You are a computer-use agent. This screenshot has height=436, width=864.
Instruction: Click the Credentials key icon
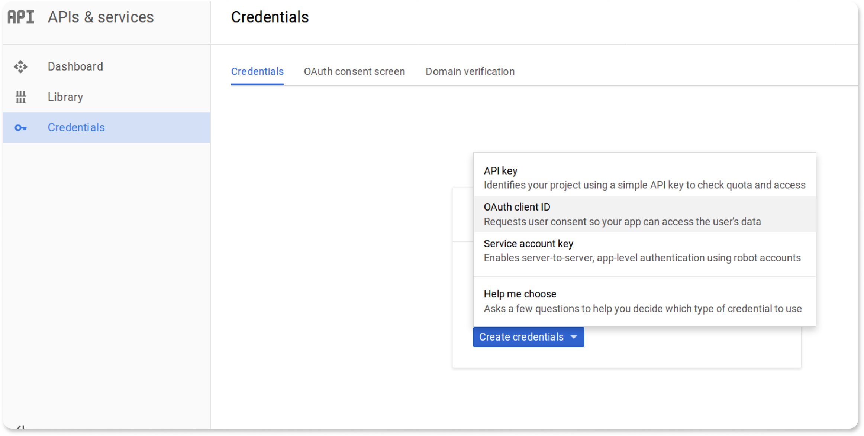point(21,128)
